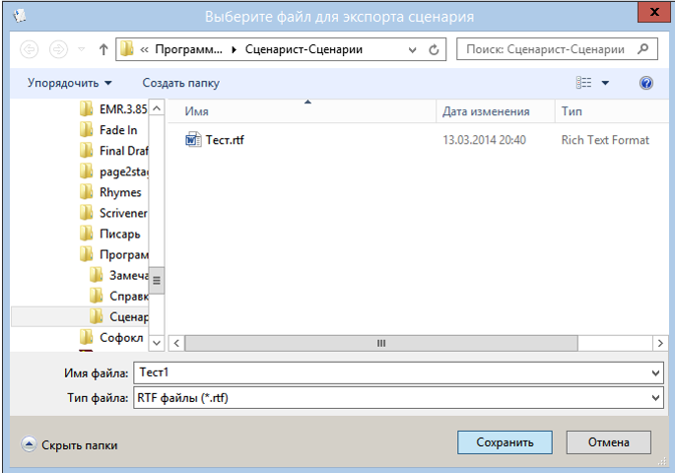Click the Rich Text Format type cell
The image size is (675, 473).
click(x=605, y=140)
